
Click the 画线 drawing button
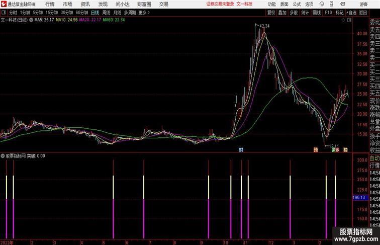[317, 13]
